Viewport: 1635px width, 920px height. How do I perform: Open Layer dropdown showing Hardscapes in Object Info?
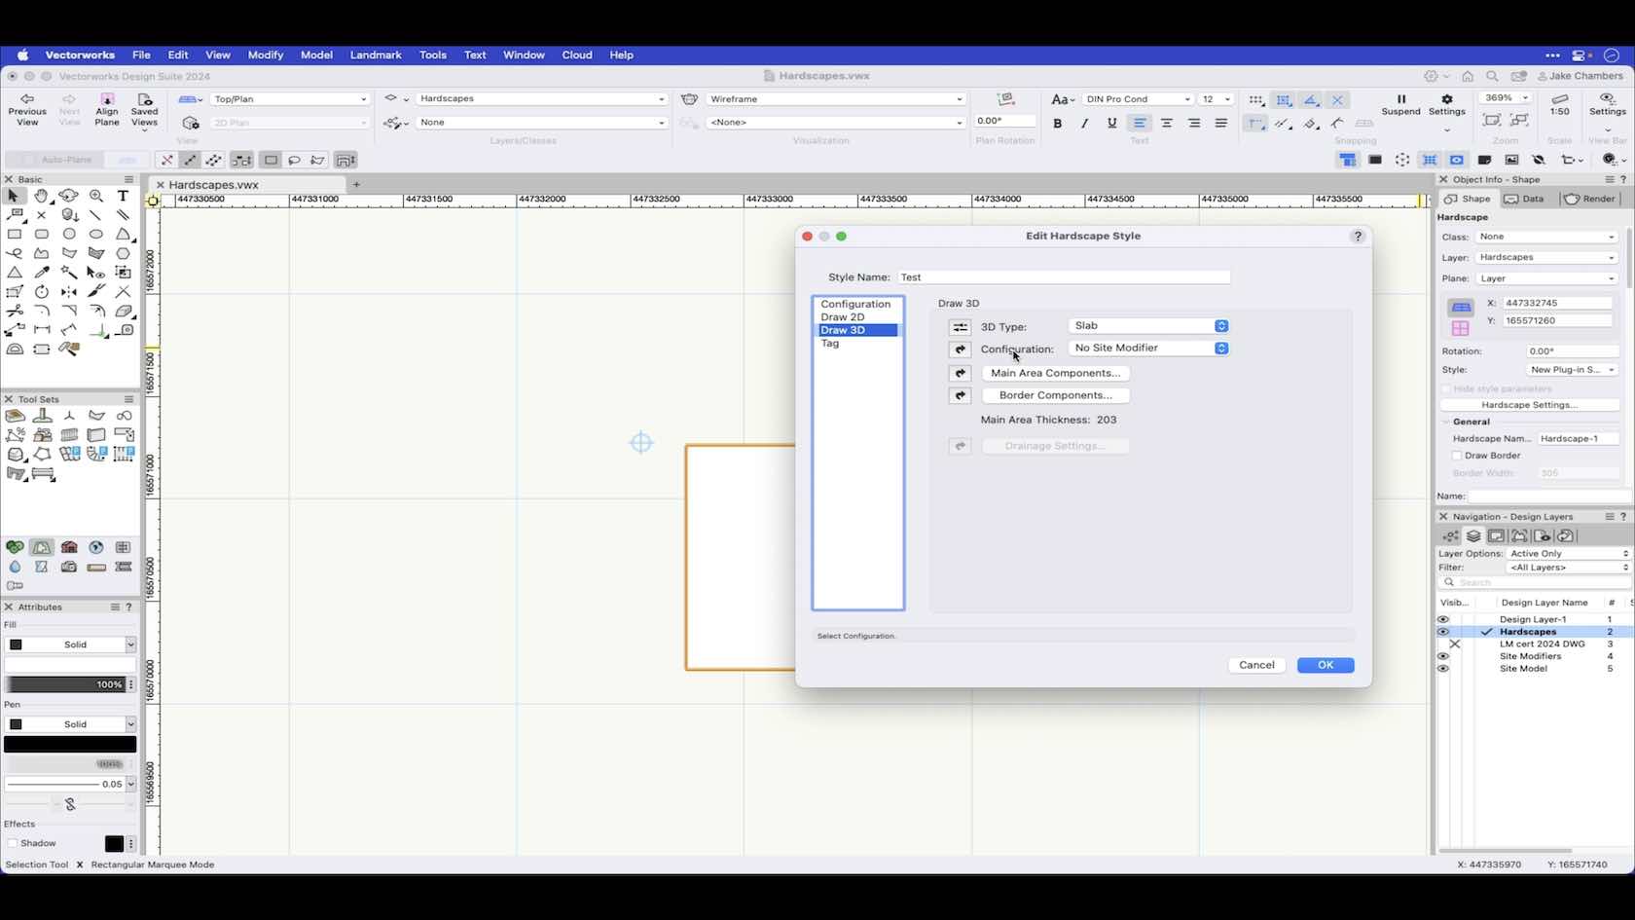coord(1546,257)
